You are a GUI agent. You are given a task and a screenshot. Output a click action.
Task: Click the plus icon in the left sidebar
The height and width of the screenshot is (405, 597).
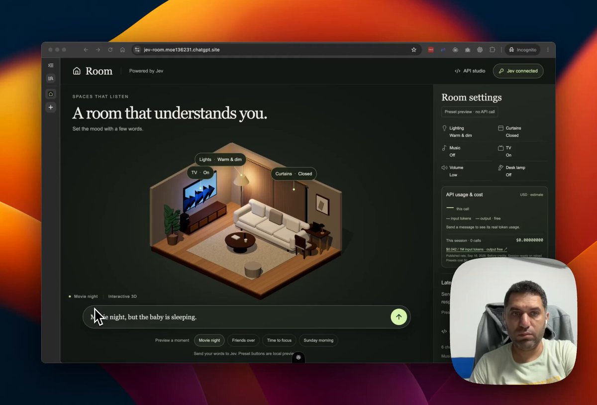[51, 107]
